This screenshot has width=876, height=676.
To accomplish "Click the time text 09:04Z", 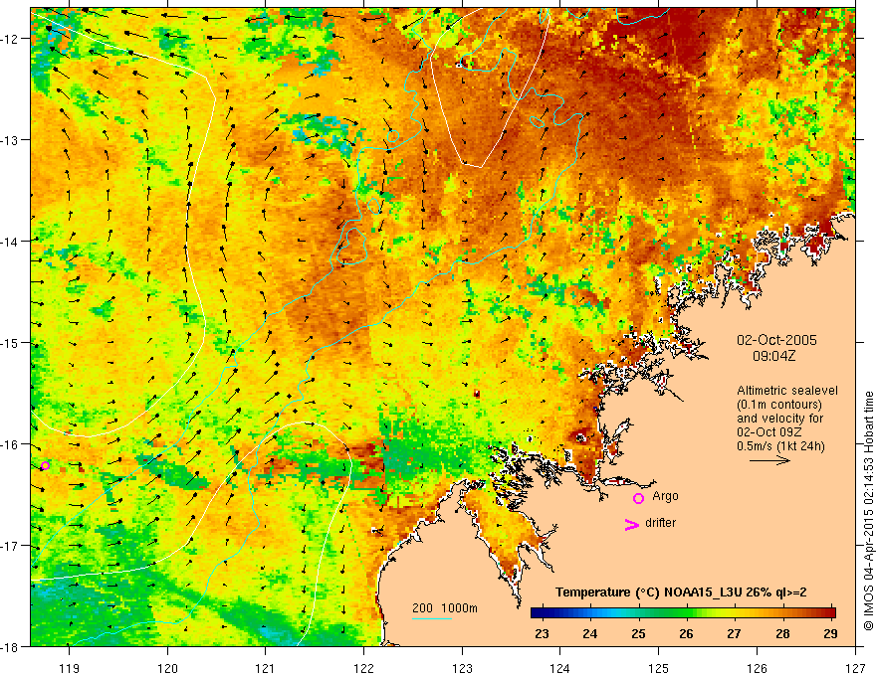I will coord(773,356).
